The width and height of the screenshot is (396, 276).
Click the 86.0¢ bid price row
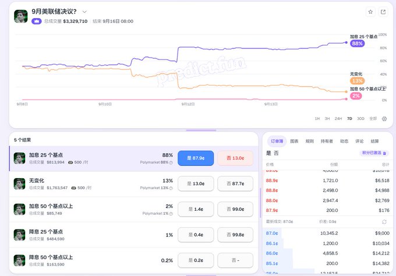click(327, 253)
